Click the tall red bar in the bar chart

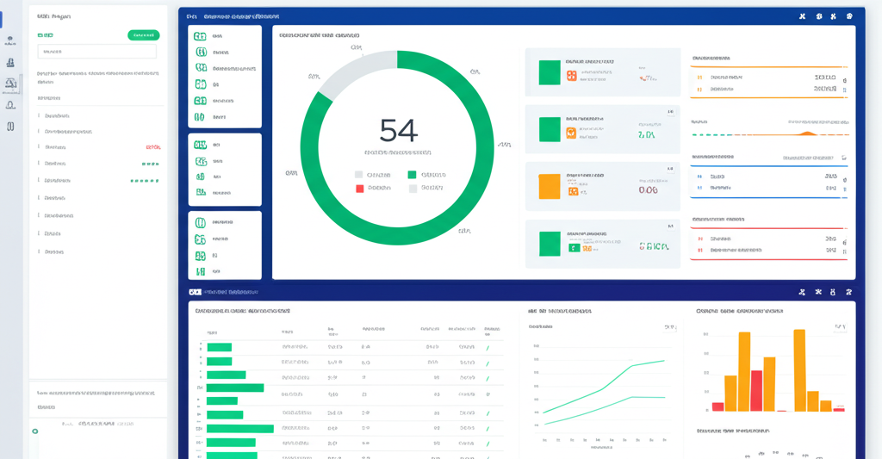click(756, 391)
